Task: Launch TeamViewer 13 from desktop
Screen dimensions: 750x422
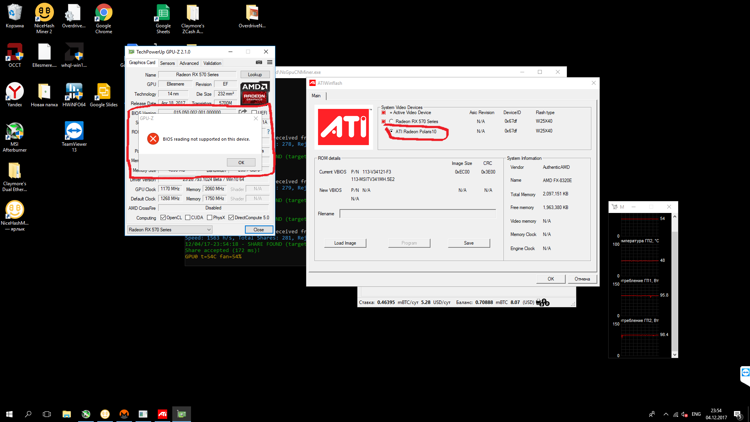Action: (74, 137)
